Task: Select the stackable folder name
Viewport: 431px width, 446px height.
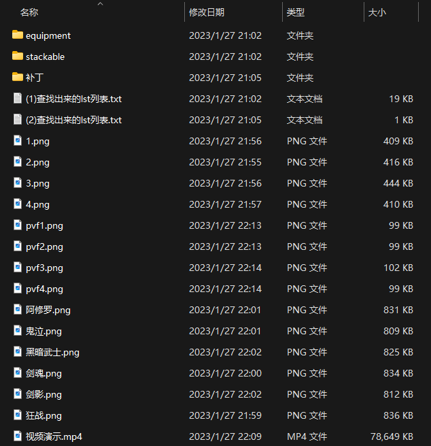Action: click(45, 57)
